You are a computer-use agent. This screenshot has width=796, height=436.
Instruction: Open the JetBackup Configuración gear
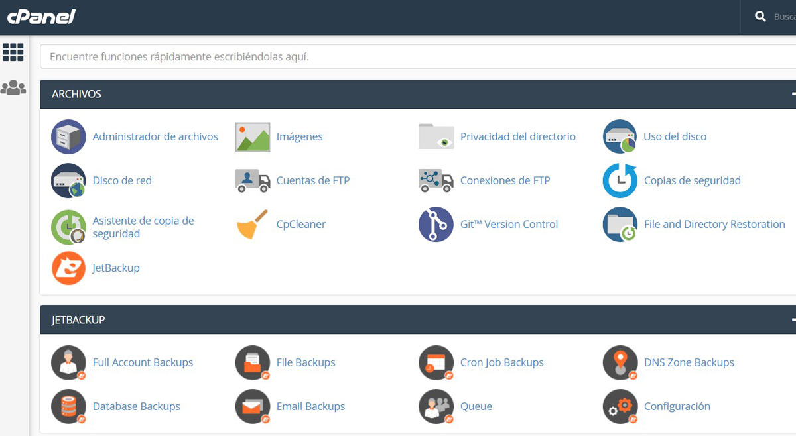[677, 406]
